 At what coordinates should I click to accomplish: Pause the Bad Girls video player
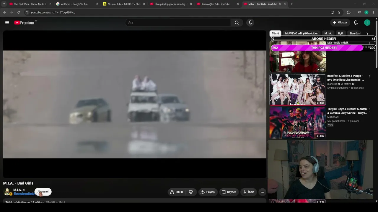tap(135, 104)
